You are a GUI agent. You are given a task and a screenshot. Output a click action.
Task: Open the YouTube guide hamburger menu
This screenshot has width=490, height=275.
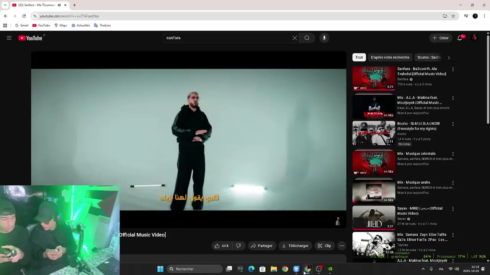point(9,38)
